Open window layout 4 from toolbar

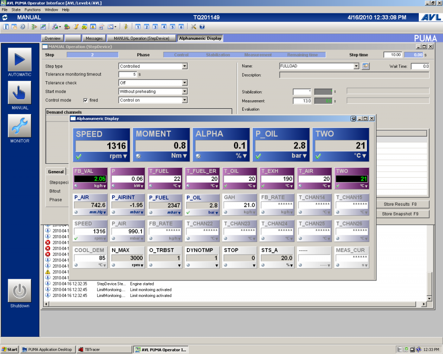(x=164, y=27)
